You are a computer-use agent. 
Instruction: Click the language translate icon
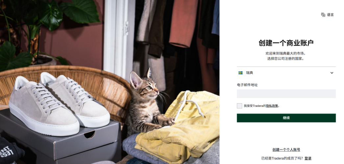323,15
